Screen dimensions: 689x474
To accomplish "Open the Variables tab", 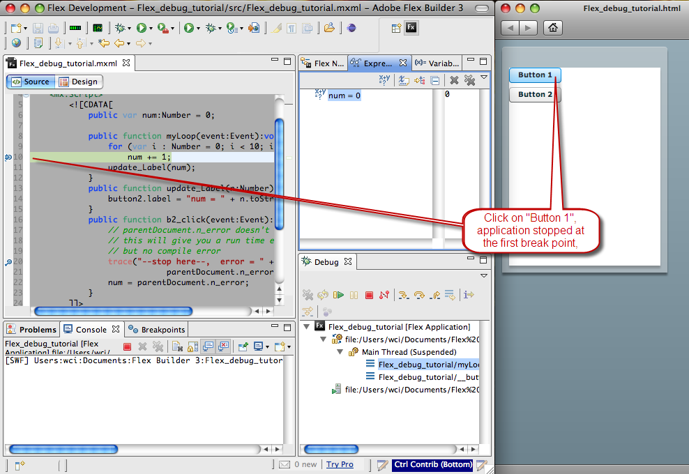I will click(436, 63).
